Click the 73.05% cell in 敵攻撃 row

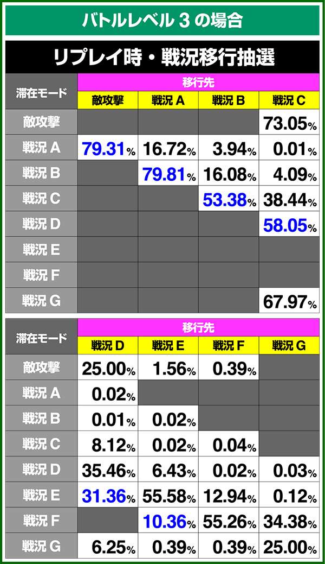click(x=289, y=123)
